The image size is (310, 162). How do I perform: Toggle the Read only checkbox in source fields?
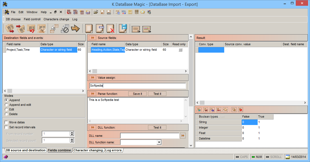[x=181, y=50]
